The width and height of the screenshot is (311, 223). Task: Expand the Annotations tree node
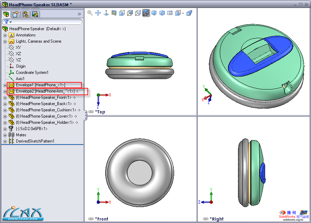point(5,35)
